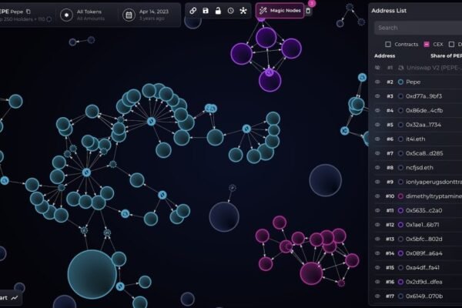Enable the Contracts checkbox
This screenshot has width=462, height=308.
click(388, 44)
